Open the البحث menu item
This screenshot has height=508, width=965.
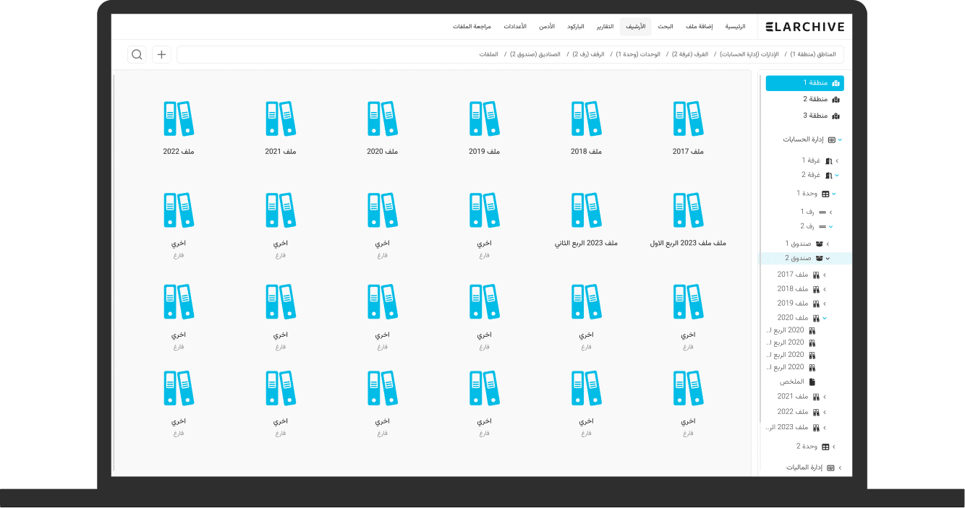[666, 27]
